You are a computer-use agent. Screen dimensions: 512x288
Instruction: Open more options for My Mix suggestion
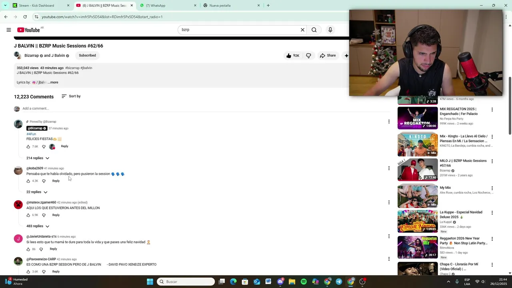(x=492, y=188)
